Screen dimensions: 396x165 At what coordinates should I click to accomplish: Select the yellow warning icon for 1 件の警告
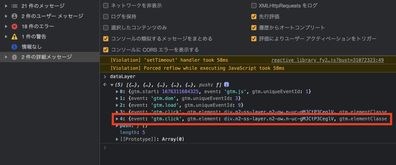tap(15, 37)
